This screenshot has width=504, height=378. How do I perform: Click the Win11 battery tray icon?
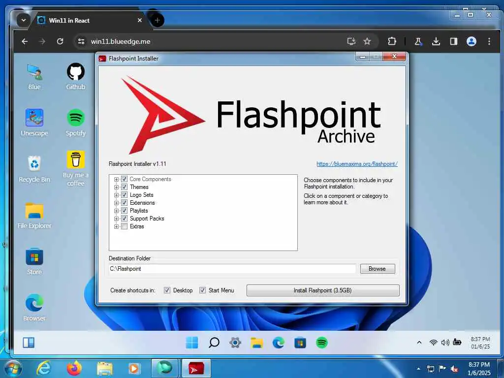tap(457, 343)
